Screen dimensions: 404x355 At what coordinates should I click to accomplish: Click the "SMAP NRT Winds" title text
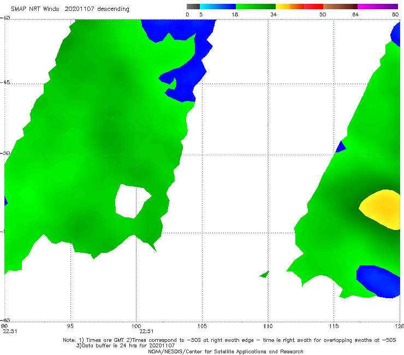35,9
